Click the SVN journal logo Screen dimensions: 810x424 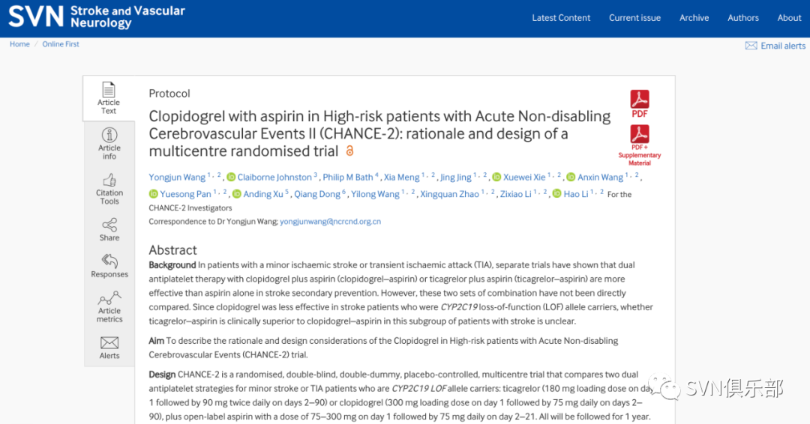point(97,17)
